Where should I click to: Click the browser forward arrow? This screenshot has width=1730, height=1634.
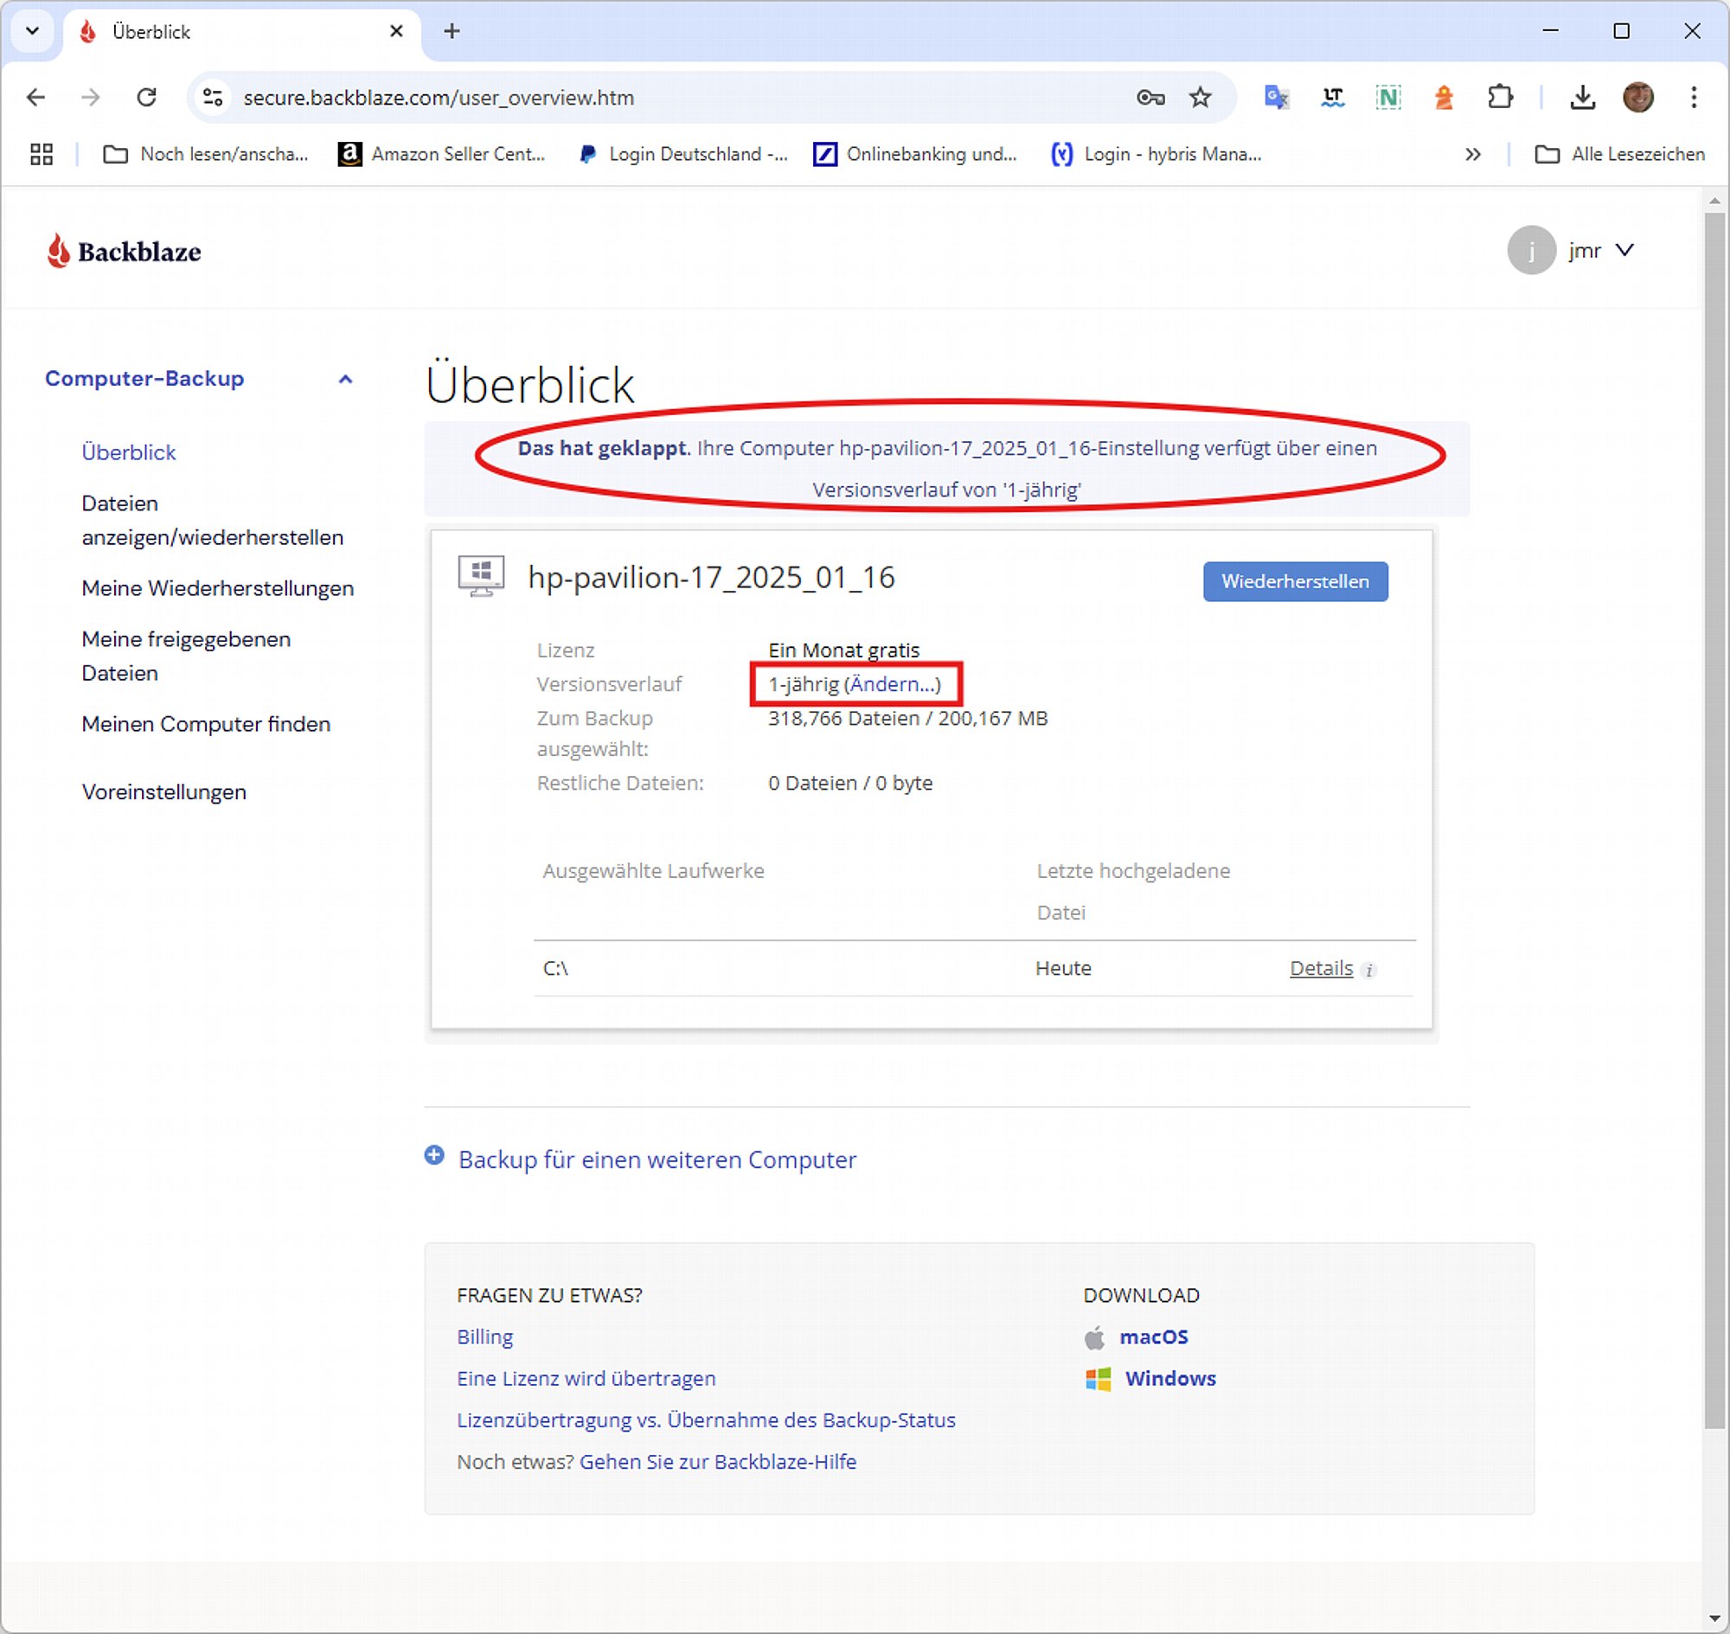pos(91,98)
